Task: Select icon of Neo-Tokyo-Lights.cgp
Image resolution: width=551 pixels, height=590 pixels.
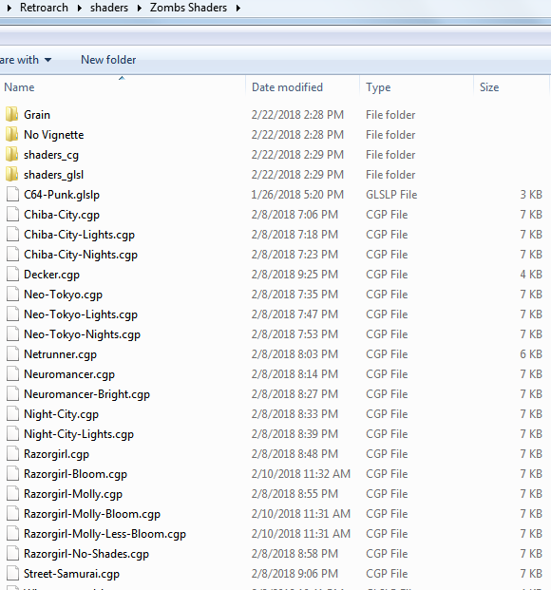Action: [x=12, y=314]
